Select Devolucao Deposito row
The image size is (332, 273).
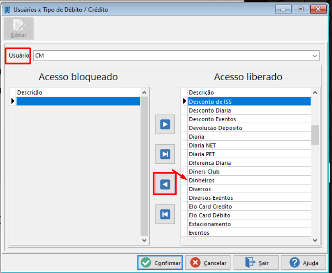249,128
